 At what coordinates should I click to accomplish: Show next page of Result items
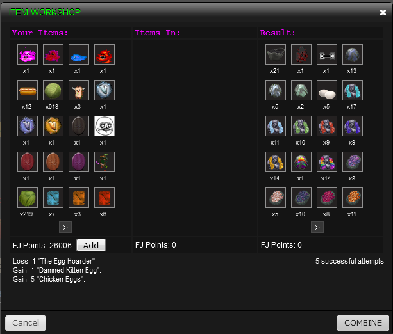[317, 227]
